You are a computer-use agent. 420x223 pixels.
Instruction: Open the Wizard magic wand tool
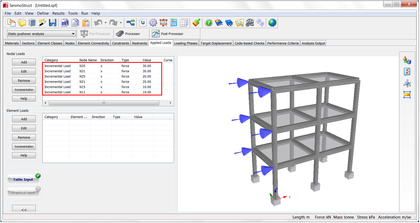42,23
